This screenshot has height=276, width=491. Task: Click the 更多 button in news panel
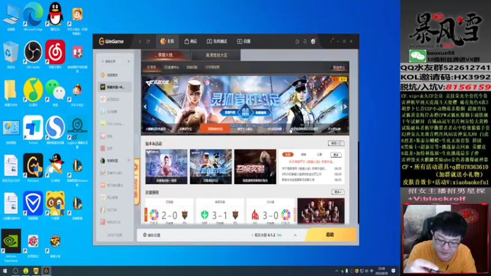click(336, 155)
